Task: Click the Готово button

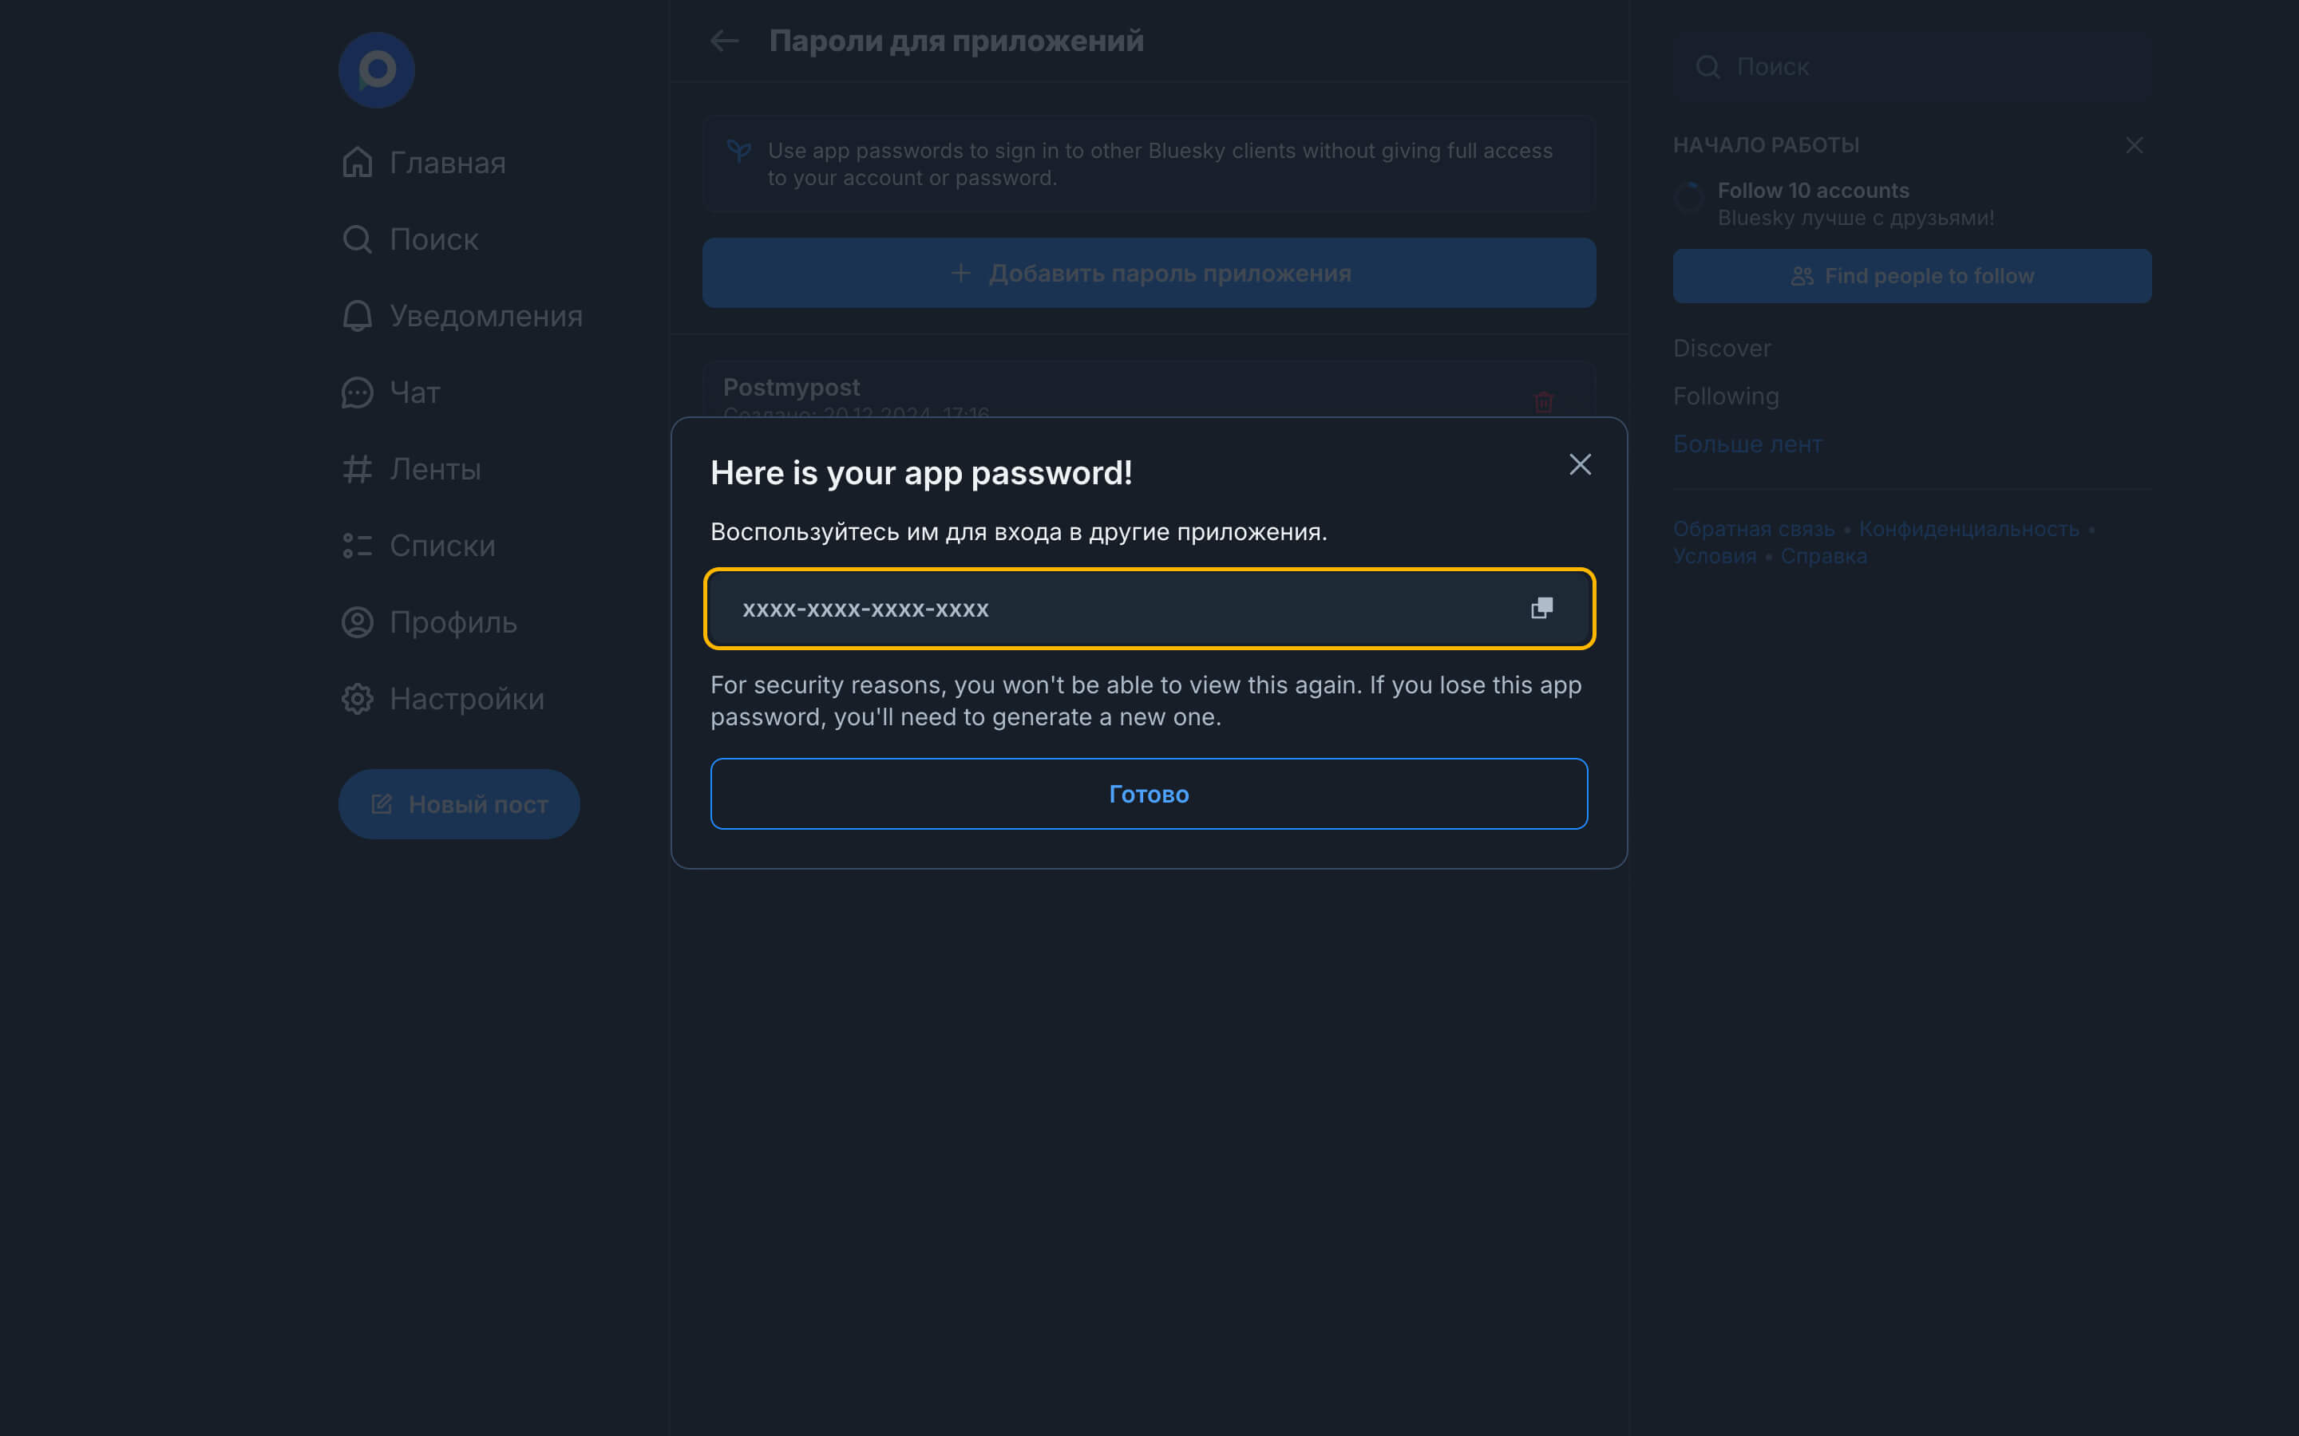Action: click(1149, 793)
